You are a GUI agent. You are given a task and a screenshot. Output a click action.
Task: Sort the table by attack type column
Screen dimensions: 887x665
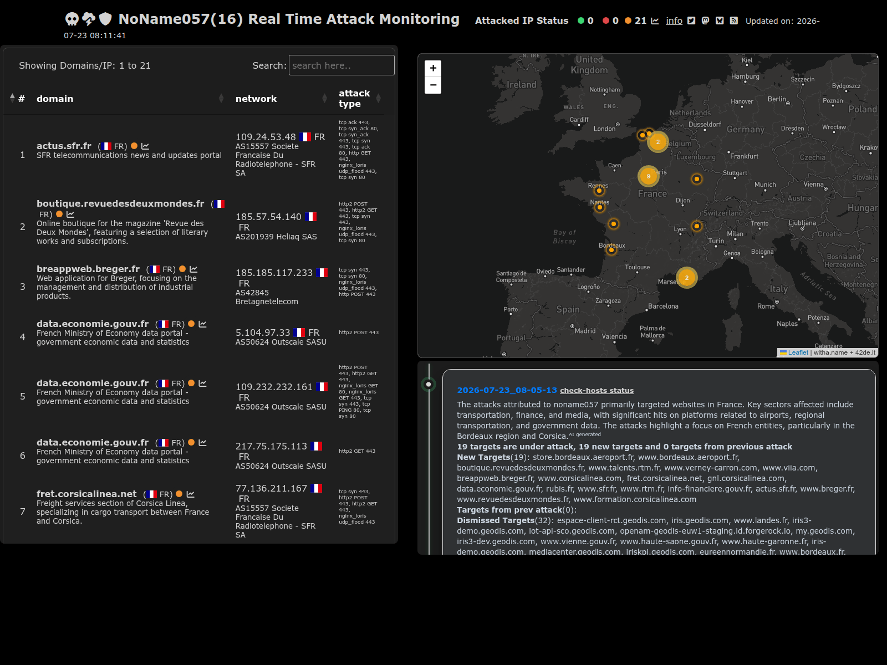(360, 99)
